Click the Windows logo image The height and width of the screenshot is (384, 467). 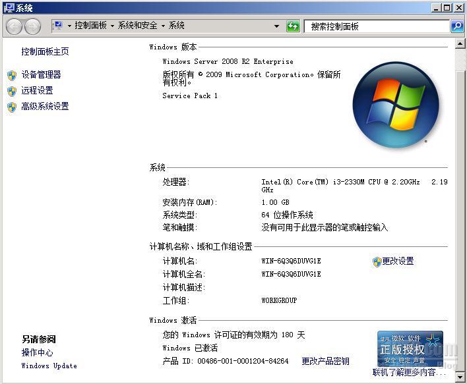coord(396,105)
